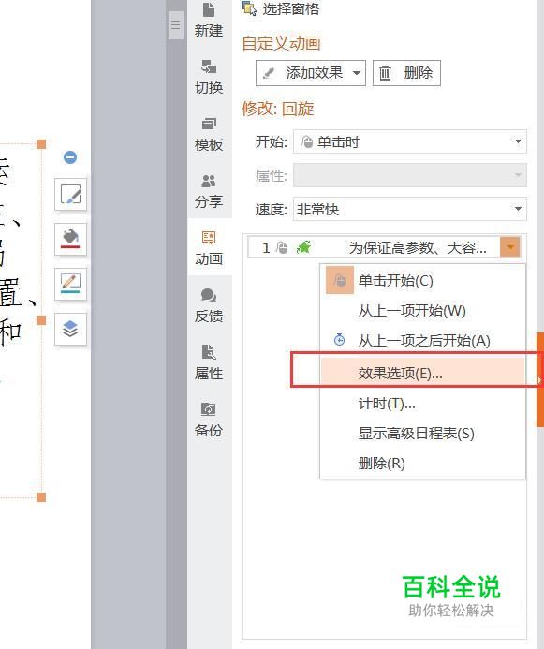Open the layer order stack icon
Screen dimensions: 544x649
click(71, 329)
